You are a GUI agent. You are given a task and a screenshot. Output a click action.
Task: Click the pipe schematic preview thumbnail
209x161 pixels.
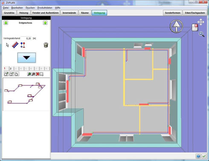(26, 94)
